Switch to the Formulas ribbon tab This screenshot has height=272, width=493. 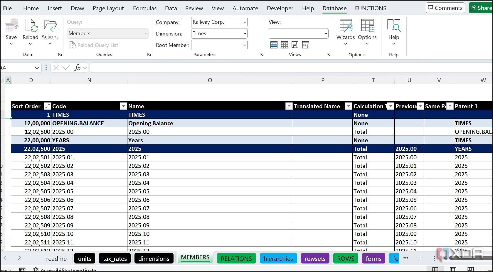144,8
